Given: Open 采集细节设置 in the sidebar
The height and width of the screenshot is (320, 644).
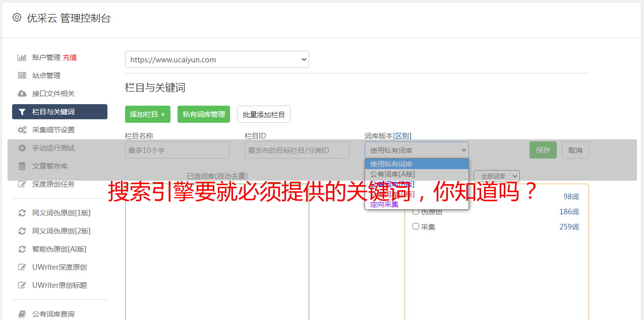Looking at the screenshot, I should pyautogui.click(x=53, y=130).
